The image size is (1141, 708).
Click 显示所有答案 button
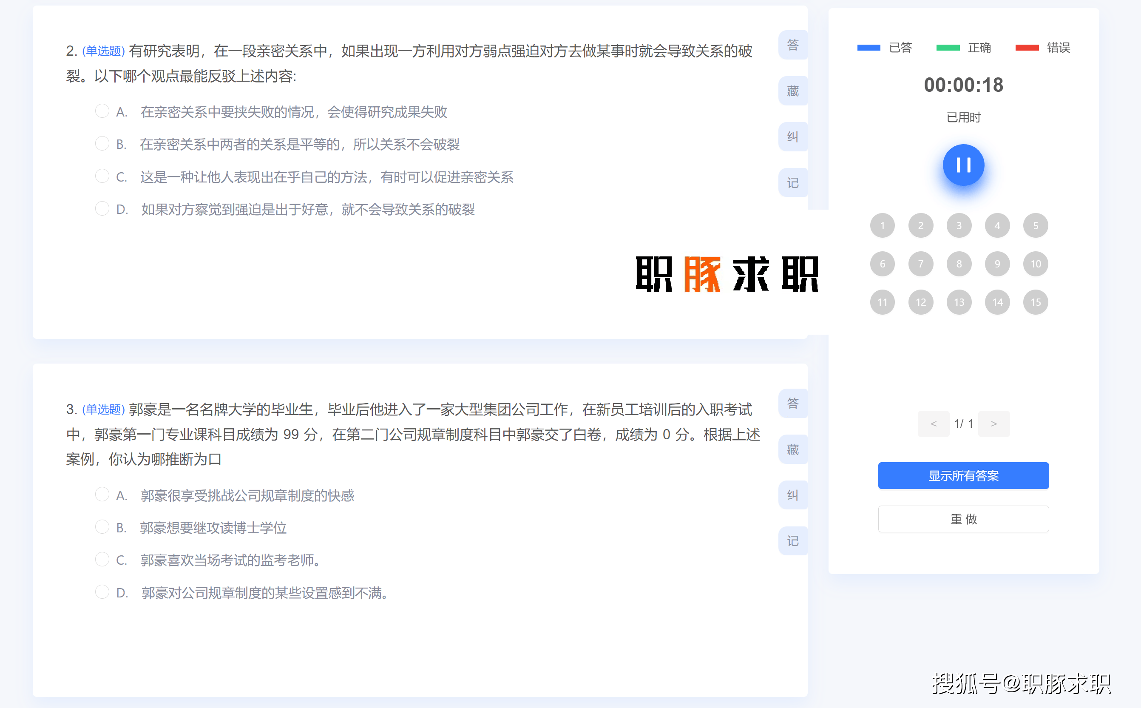(x=963, y=476)
